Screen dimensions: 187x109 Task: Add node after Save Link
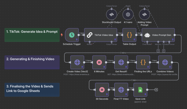pyautogui.click(x=156, y=90)
